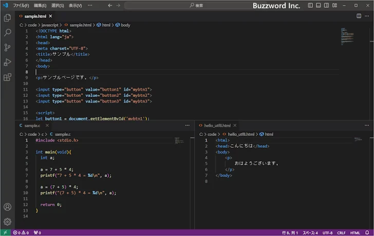Open the Accounts menu icon
This screenshot has width=374, height=236.
[7, 207]
